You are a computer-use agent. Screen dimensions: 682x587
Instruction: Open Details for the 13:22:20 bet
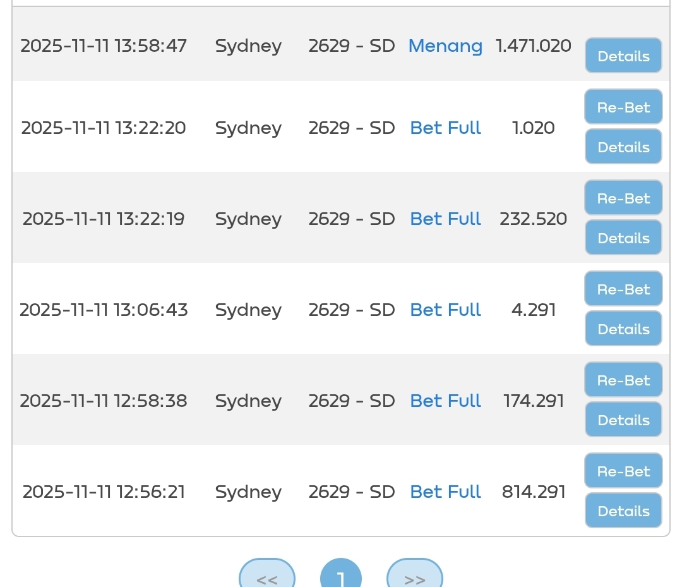tap(623, 147)
